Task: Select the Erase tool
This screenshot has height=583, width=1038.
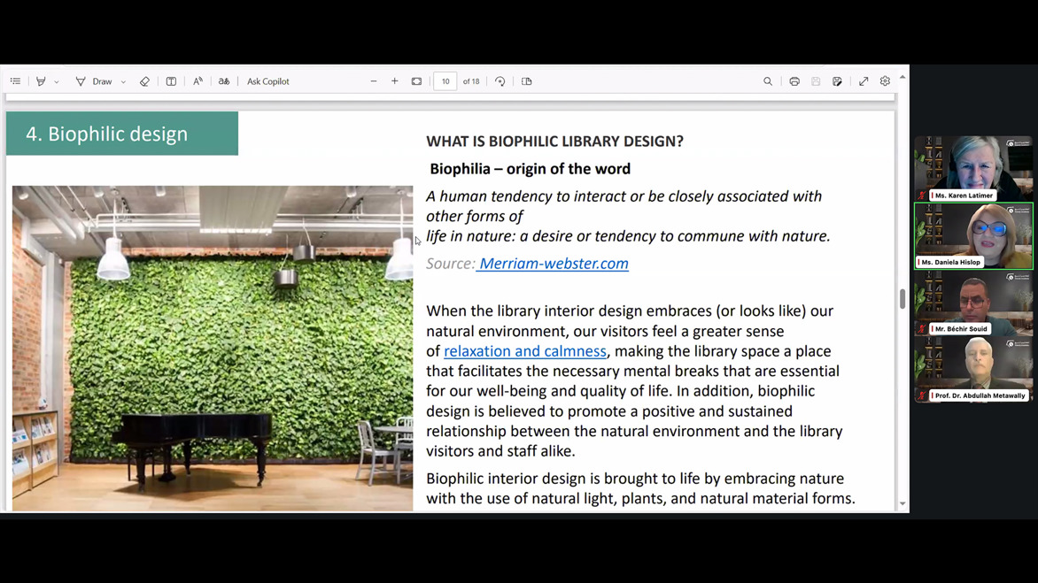Action: click(x=144, y=81)
